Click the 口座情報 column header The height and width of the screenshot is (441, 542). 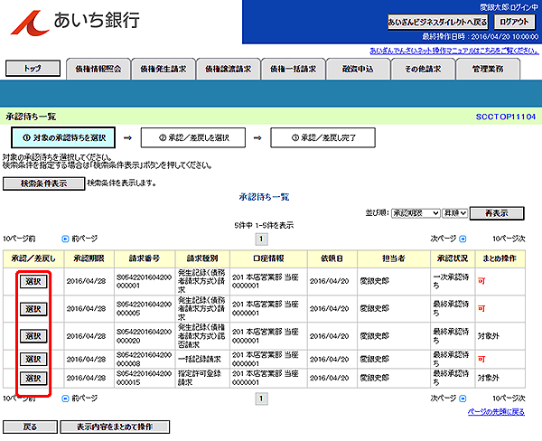pos(268,258)
